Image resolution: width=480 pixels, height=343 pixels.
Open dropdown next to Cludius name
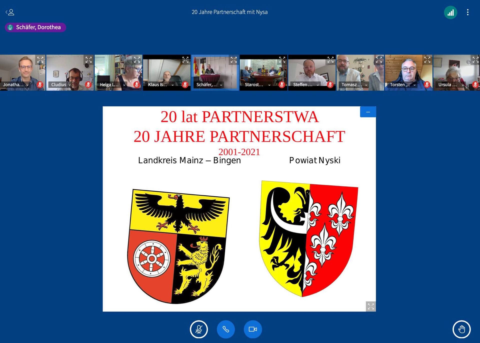pyautogui.click(x=69, y=85)
